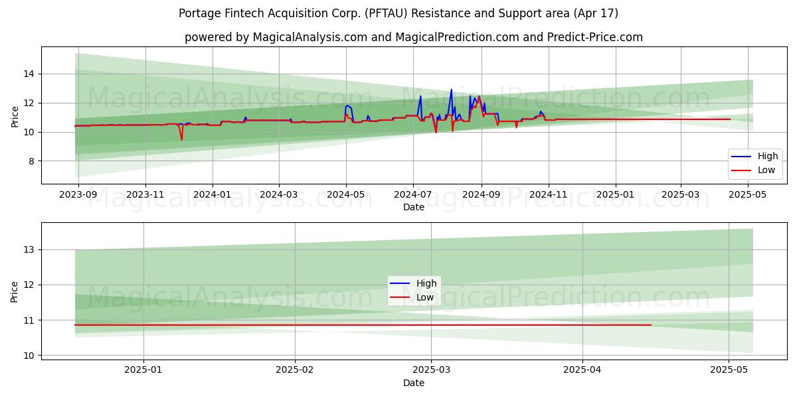Click the '2025-02' label on bottom chart
797x398 pixels.
coord(295,370)
